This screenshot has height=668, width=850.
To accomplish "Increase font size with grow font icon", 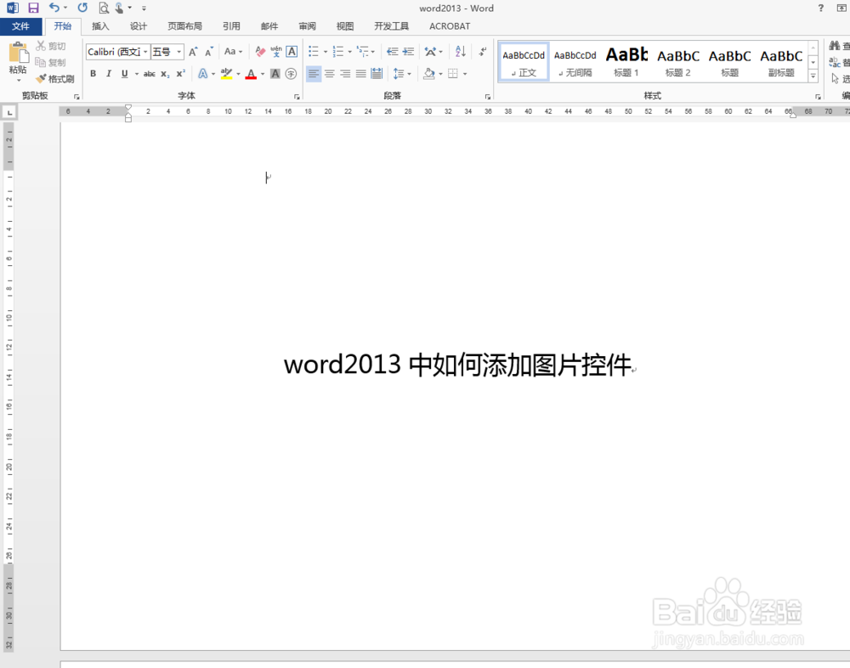I will (193, 52).
